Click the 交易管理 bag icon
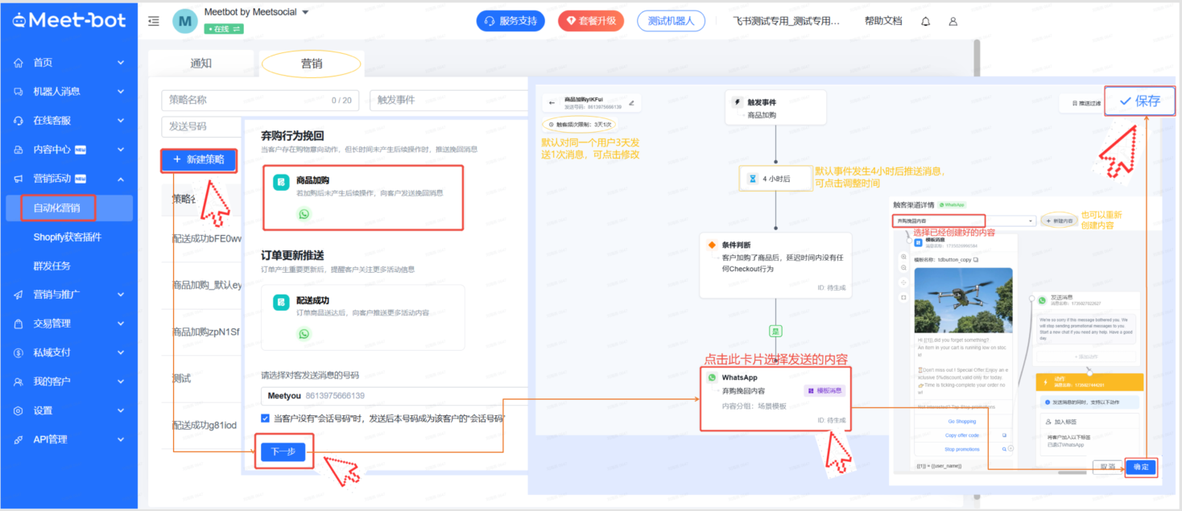This screenshot has width=1182, height=511. (19, 323)
